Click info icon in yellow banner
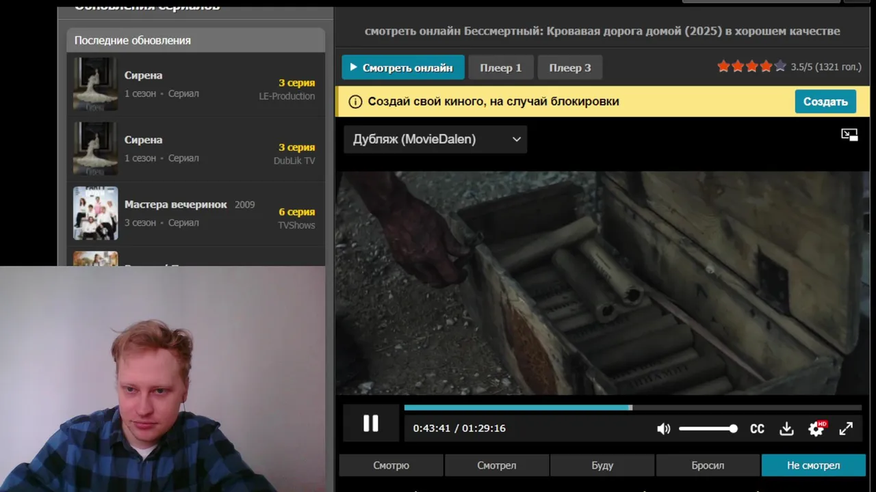This screenshot has width=876, height=492. pos(355,102)
